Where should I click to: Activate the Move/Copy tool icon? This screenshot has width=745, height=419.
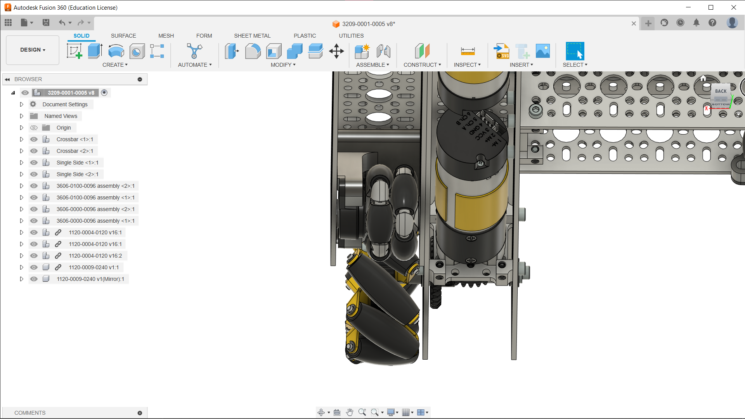tap(336, 51)
